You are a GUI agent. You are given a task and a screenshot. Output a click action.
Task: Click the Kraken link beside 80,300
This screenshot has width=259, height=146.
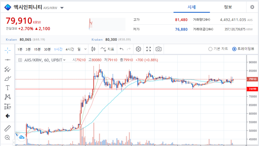[x=97, y=39]
